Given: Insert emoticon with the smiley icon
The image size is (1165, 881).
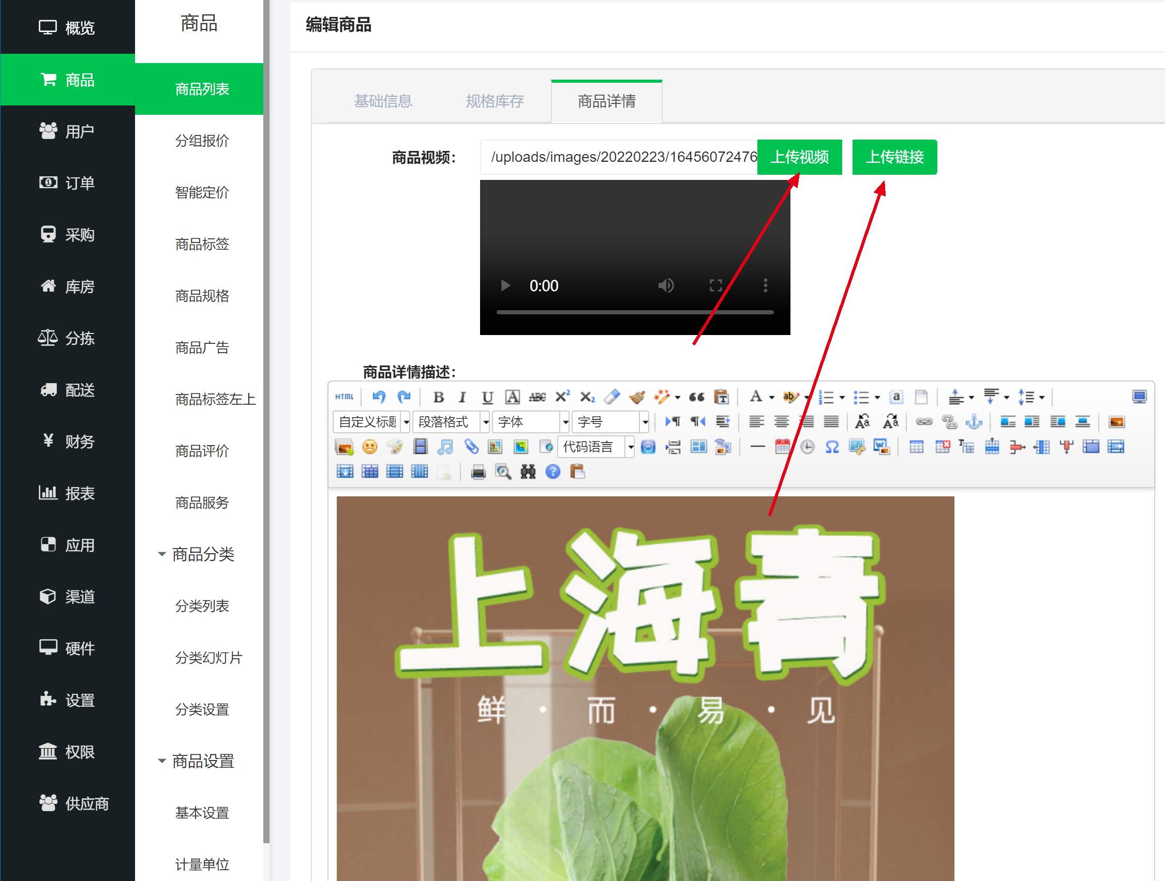Looking at the screenshot, I should pyautogui.click(x=370, y=447).
